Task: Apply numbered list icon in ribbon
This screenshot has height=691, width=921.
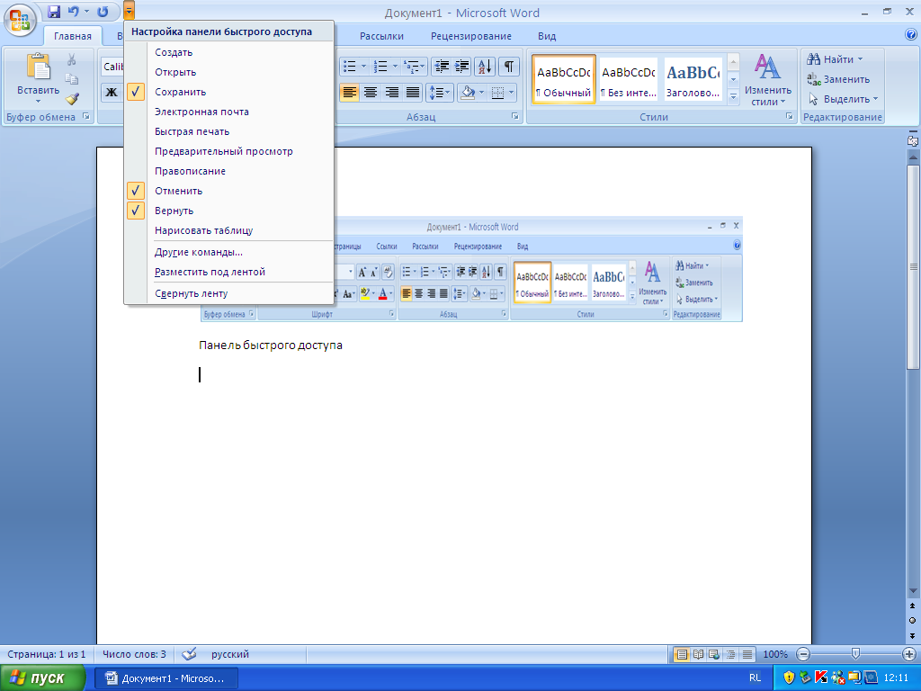Action: 380,67
